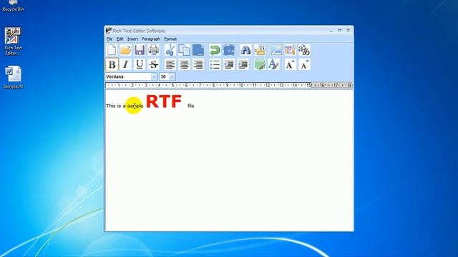Toggle the bulleted list
Viewport: 458px width, 257px height.
tap(215, 65)
